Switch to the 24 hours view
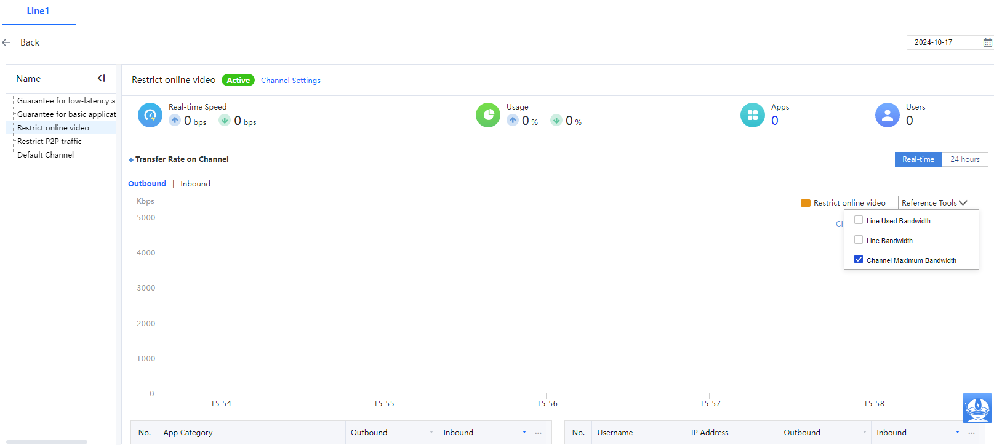994x445 pixels. 964,159
